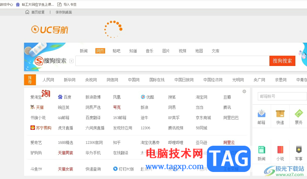Select the 文库 search tab
This screenshot has height=179, width=307.
point(216,51)
